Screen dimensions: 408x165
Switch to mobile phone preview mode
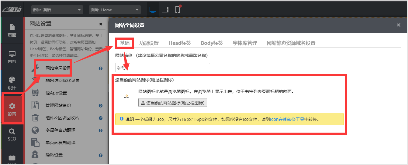pyautogui.click(x=178, y=10)
